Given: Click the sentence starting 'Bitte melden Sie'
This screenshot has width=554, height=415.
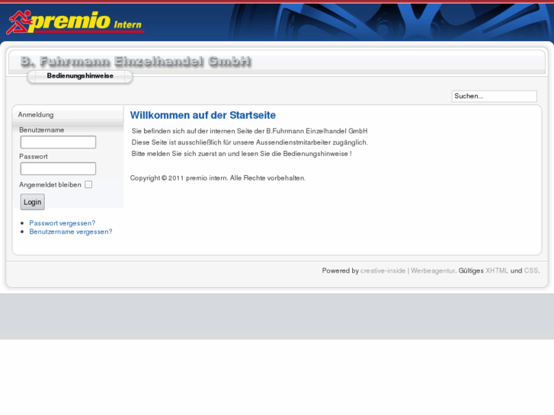Looking at the screenshot, I should [242, 154].
